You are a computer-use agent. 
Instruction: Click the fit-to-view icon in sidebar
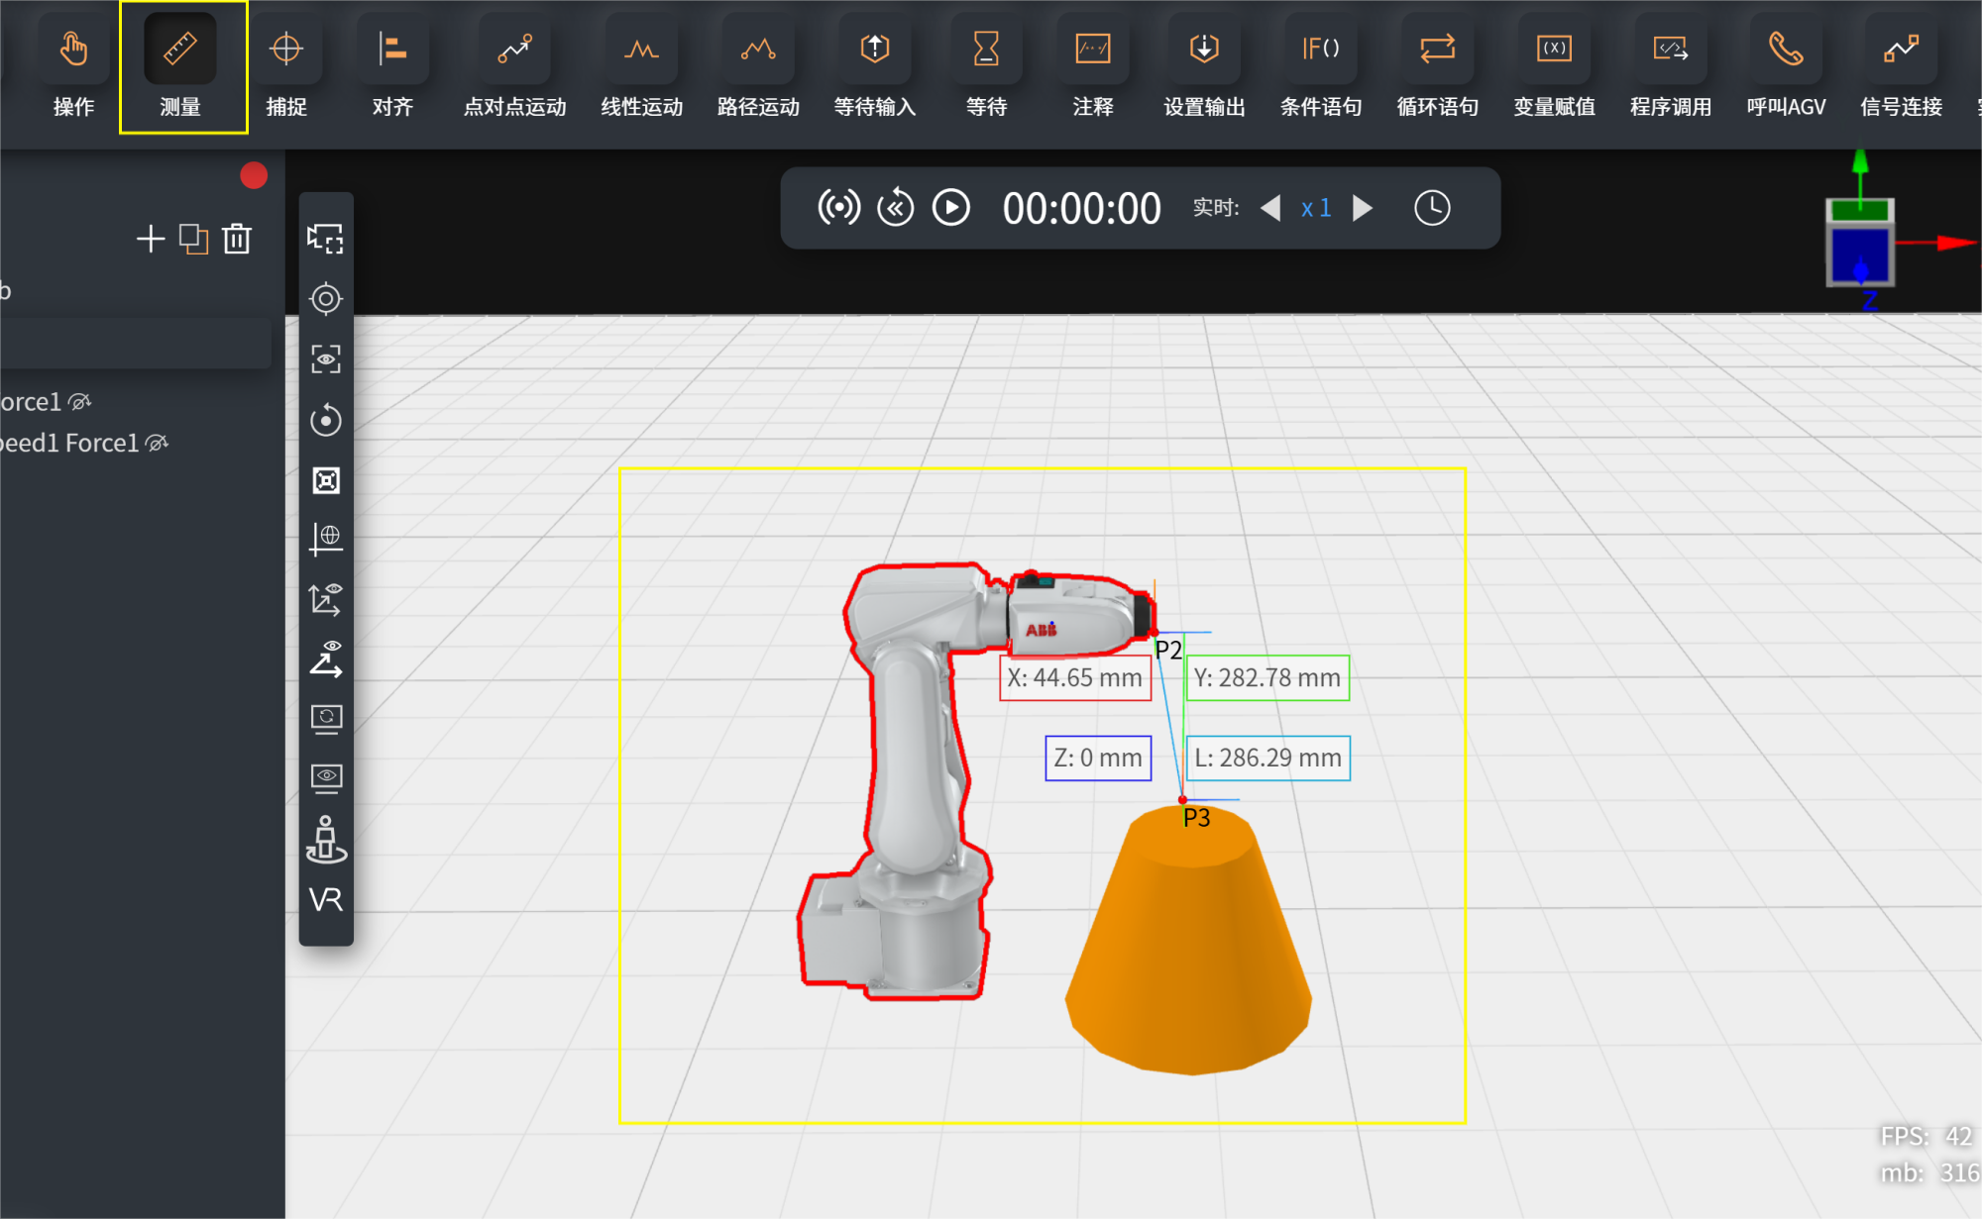326,480
